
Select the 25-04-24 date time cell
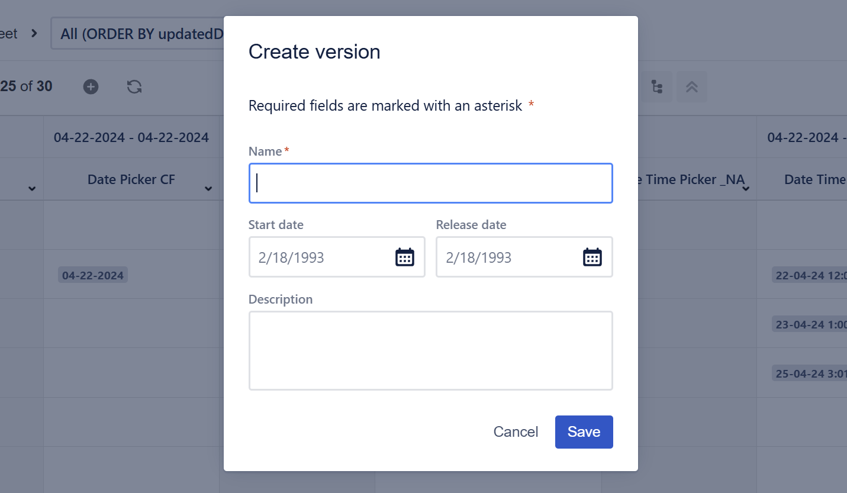coord(810,373)
